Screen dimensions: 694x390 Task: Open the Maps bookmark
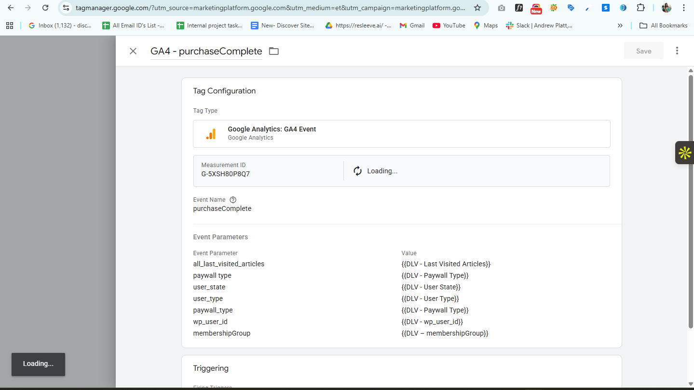coord(486,26)
